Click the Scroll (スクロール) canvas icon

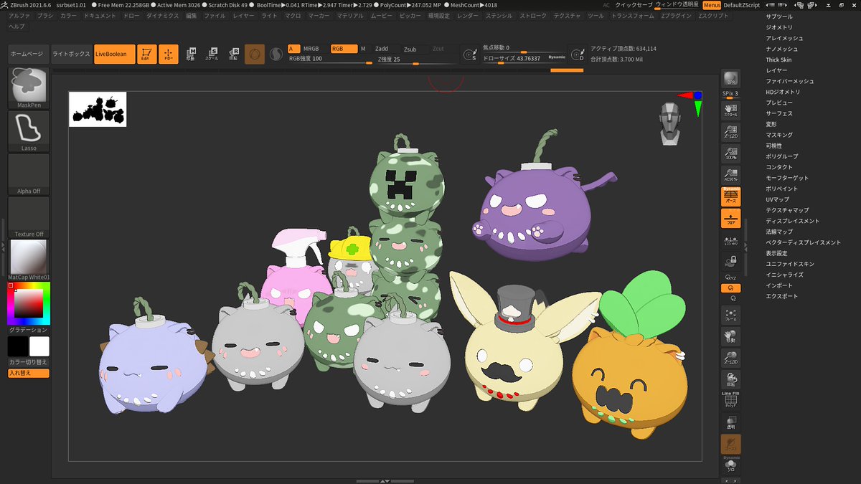pyautogui.click(x=730, y=110)
